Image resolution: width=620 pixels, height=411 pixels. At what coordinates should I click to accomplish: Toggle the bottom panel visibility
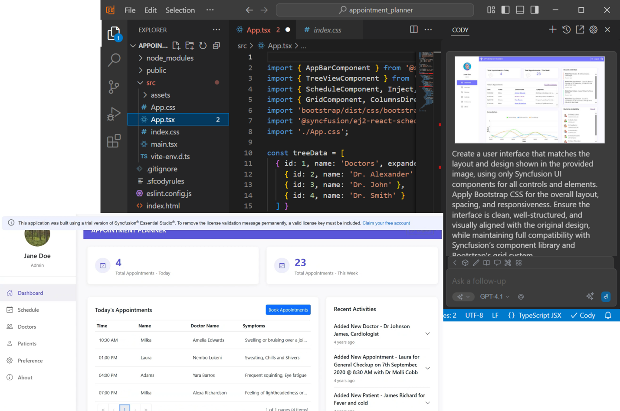point(520,10)
